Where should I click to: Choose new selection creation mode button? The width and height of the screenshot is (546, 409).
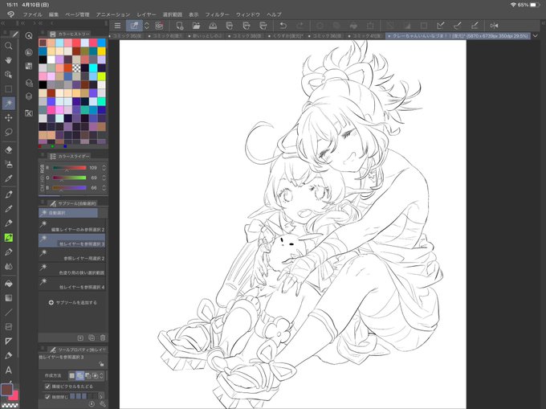pyautogui.click(x=72, y=375)
